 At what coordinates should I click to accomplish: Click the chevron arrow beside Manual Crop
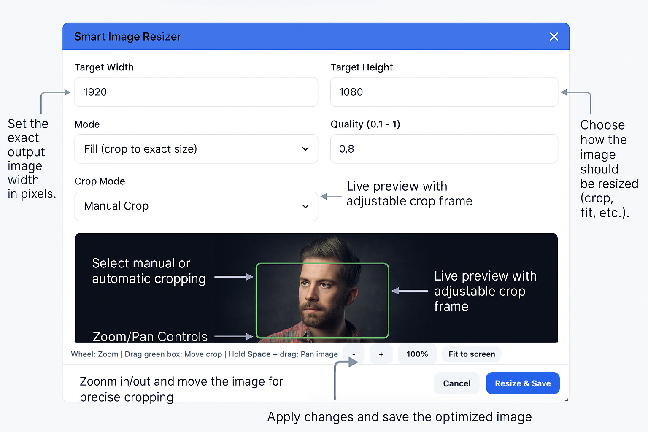(305, 206)
